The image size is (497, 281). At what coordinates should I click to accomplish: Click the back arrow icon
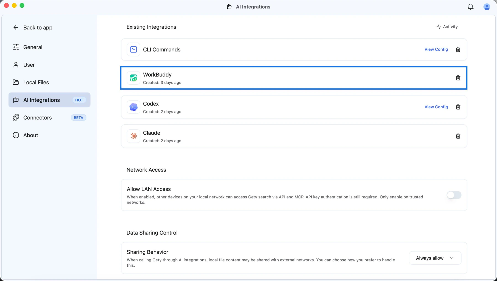click(16, 27)
